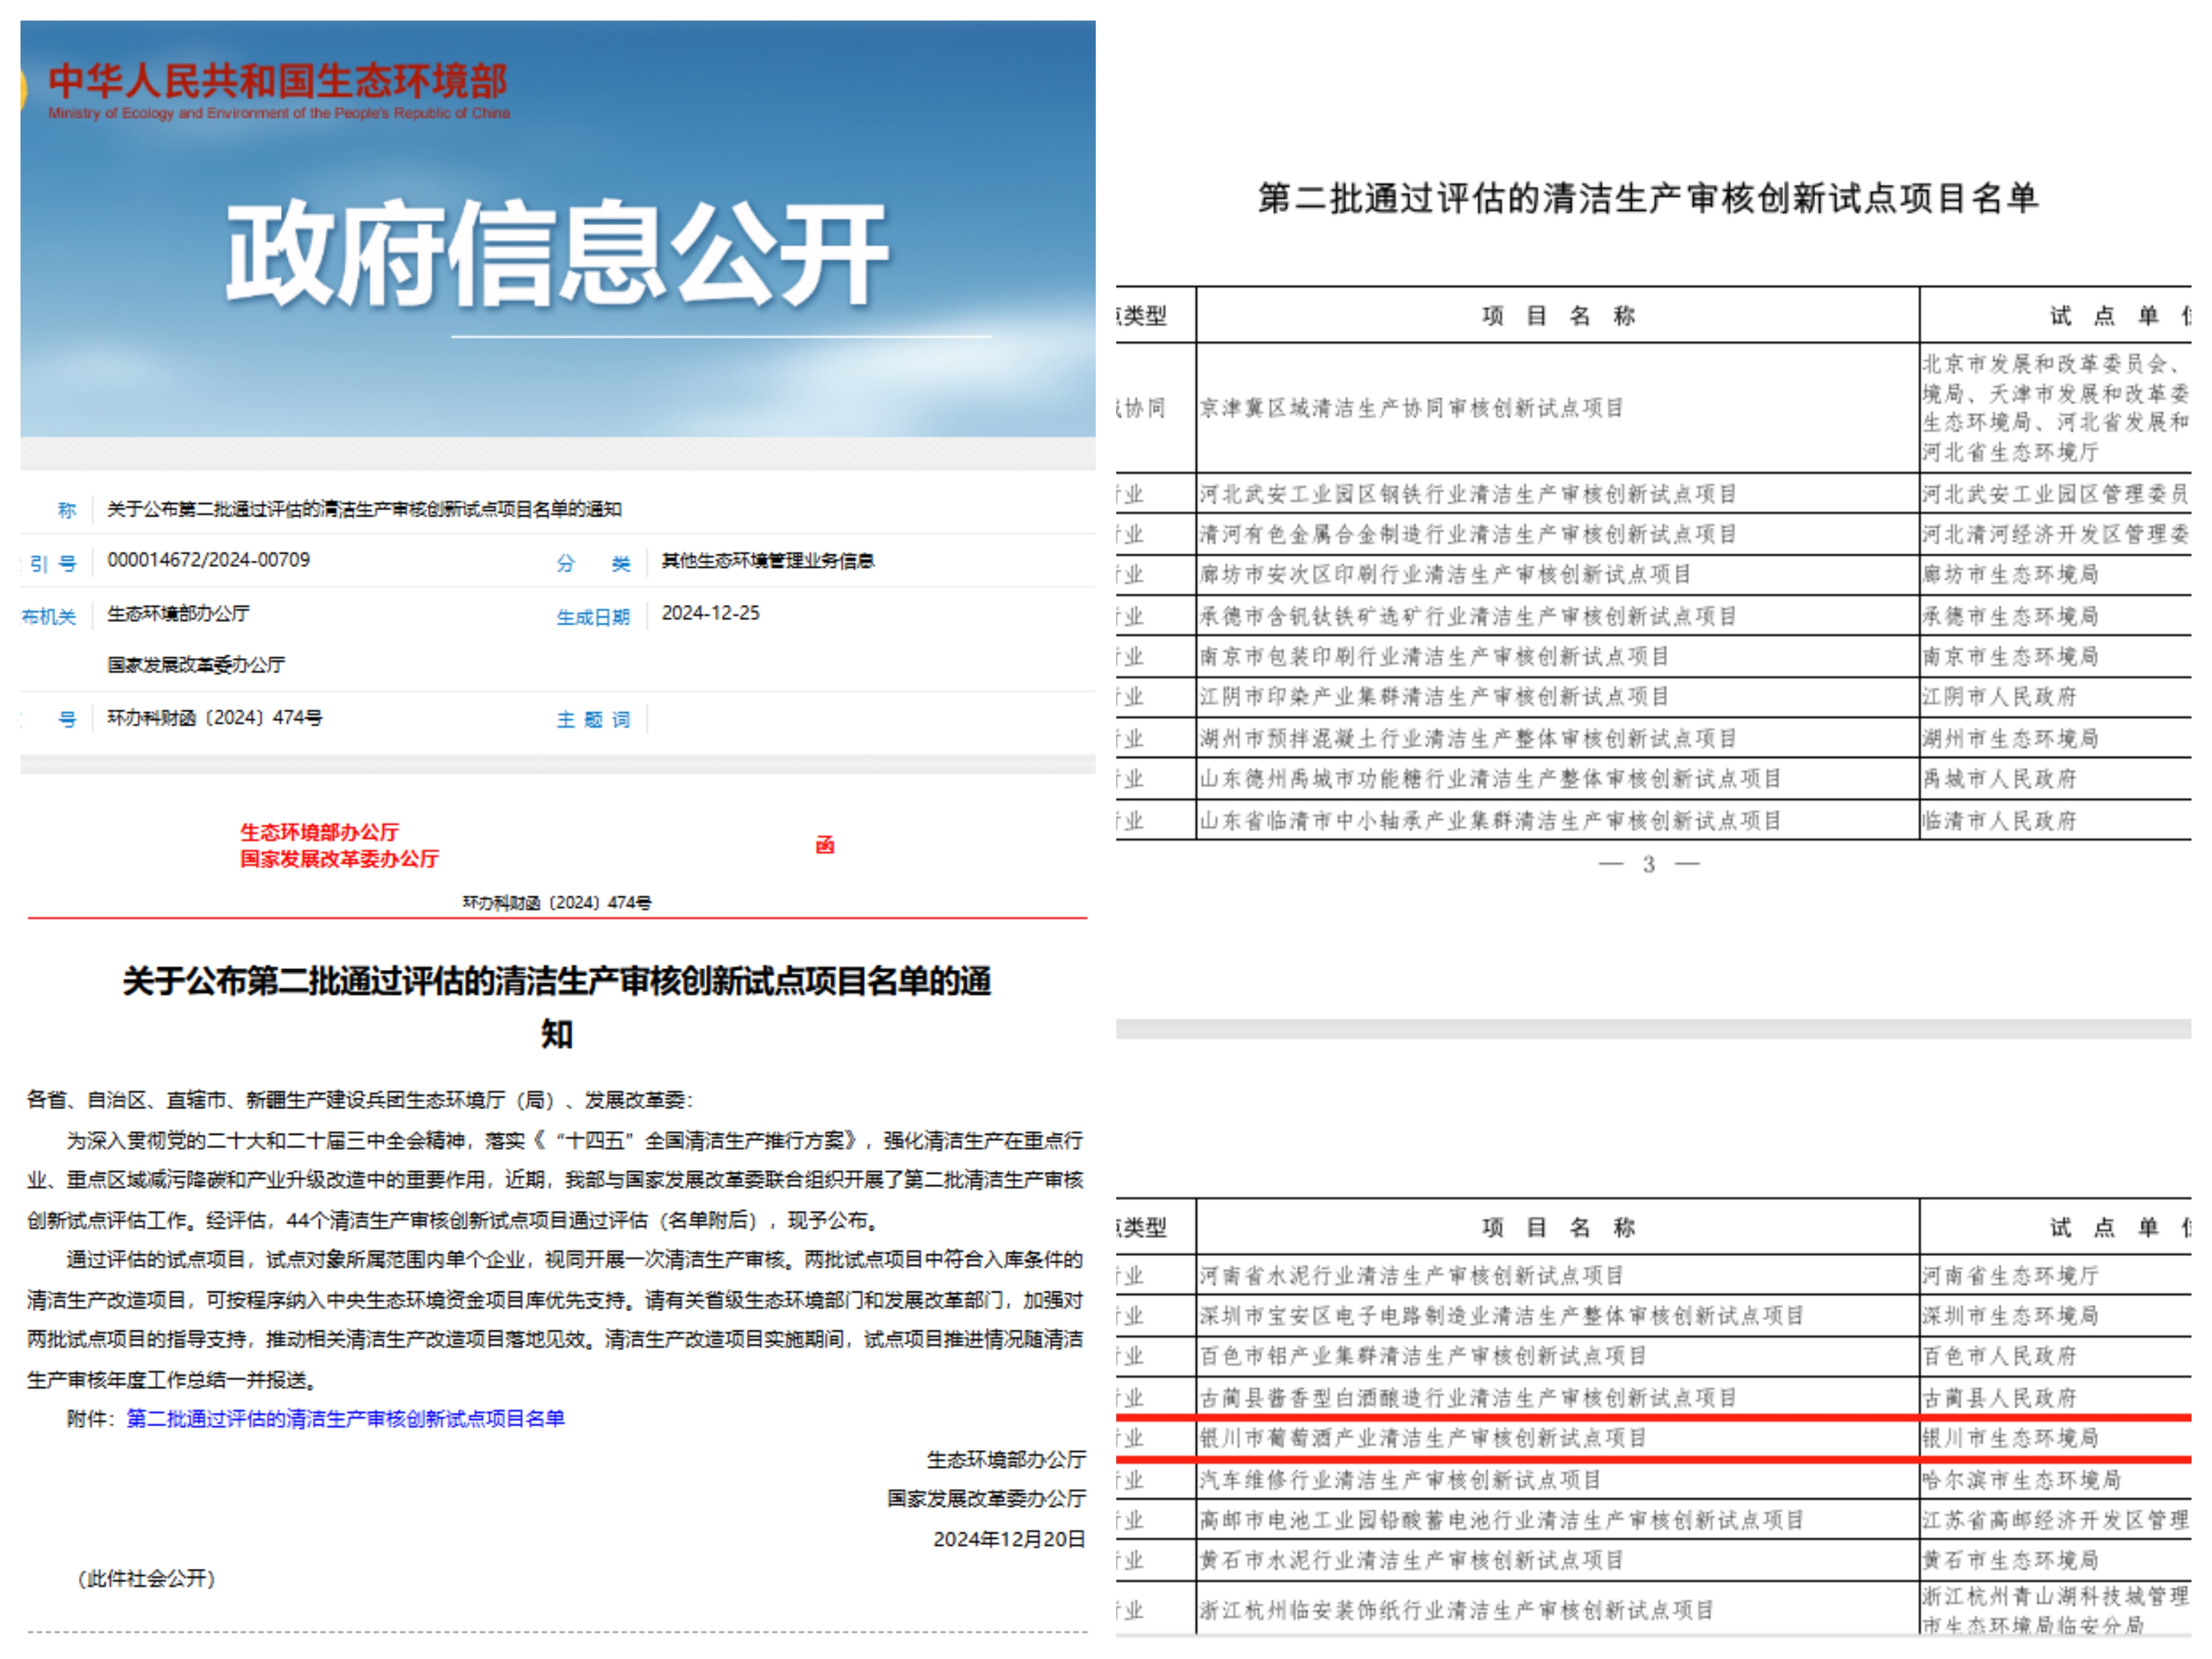2212x1659 pixels.
Task: Click document number 环办科财函〔2024〕474号 in the info table
Action: (214, 718)
